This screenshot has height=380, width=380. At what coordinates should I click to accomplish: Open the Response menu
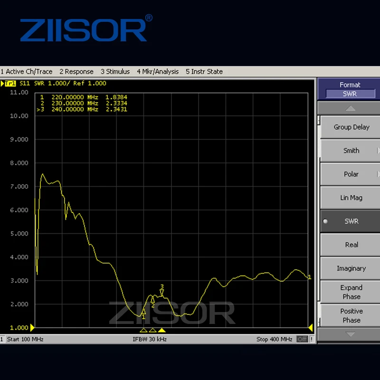coord(76,72)
